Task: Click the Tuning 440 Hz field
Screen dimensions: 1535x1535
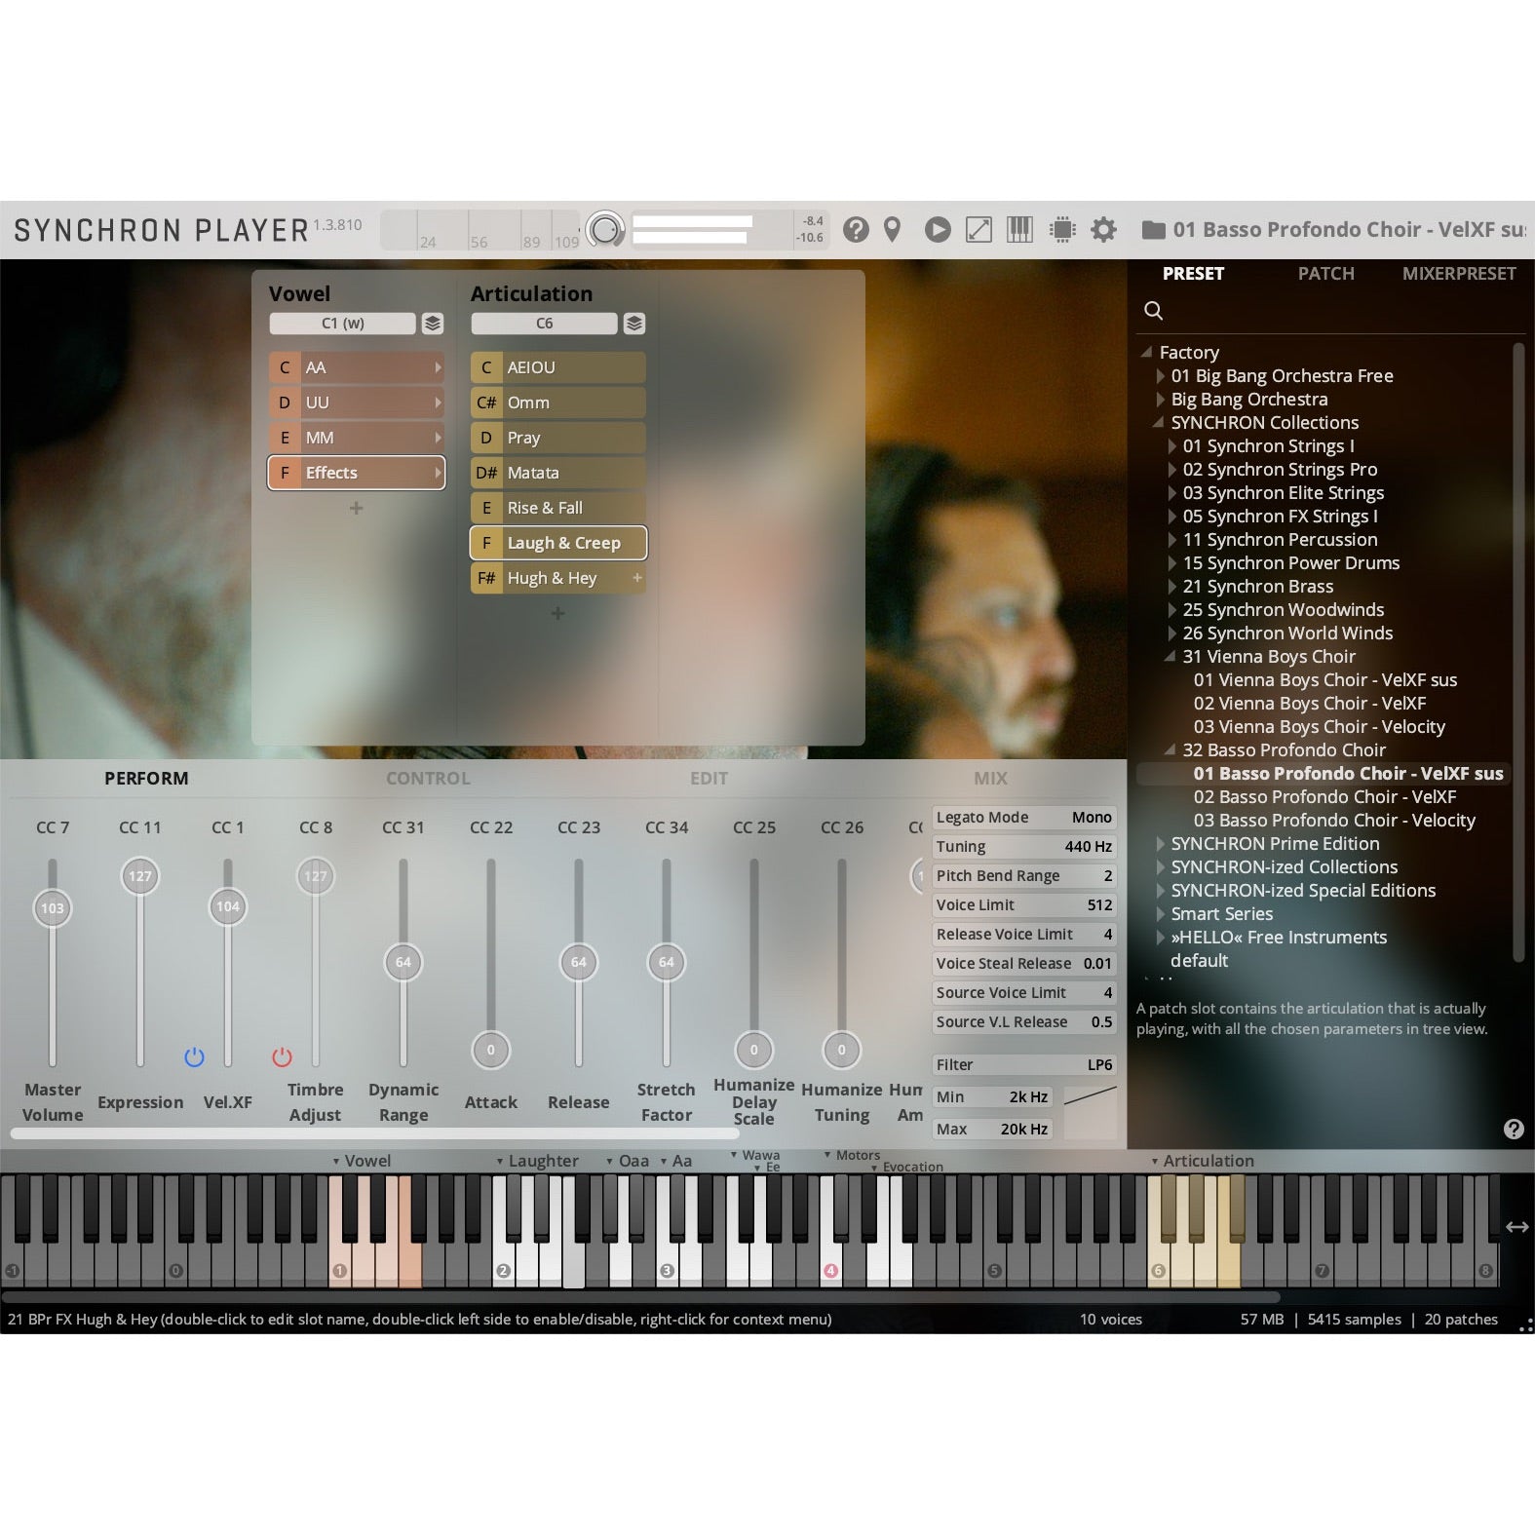Action: click(1023, 847)
